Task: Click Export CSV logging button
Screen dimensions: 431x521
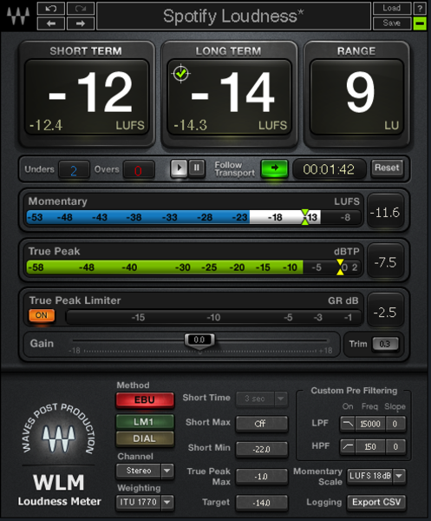Action: coord(376,502)
